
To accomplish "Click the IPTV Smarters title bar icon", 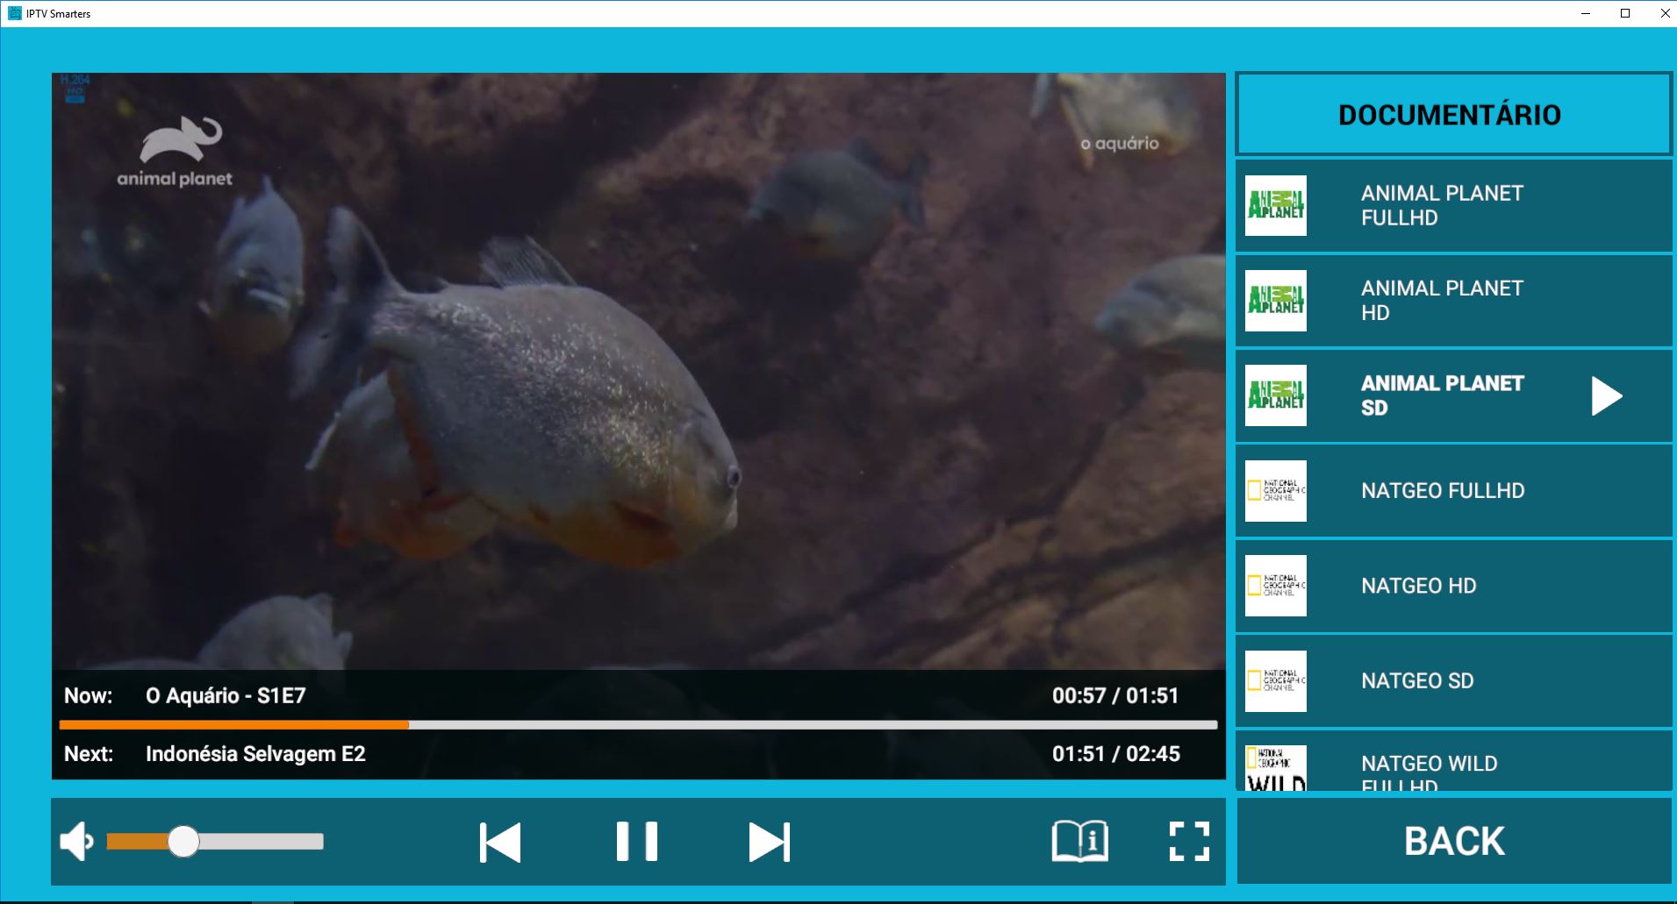I will tap(14, 13).
